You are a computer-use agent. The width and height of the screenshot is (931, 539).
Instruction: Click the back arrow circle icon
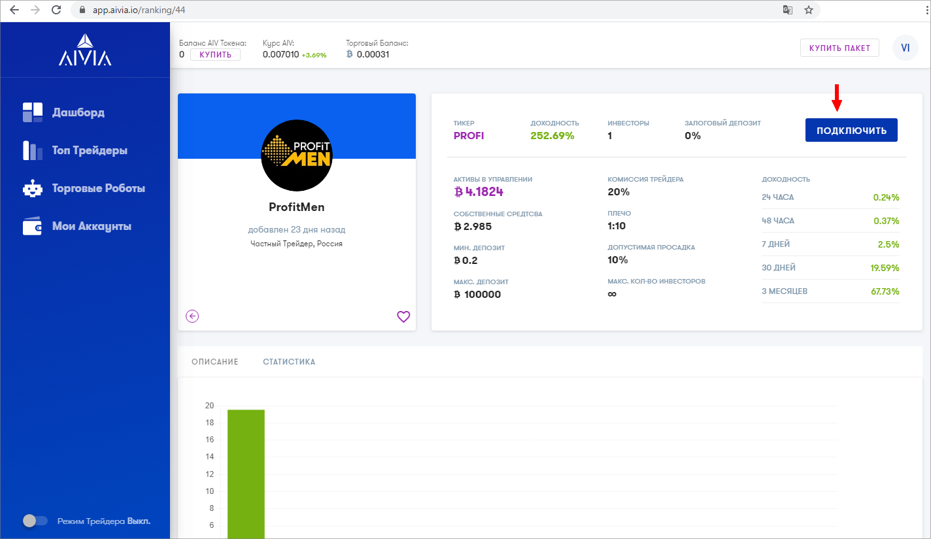[192, 316]
